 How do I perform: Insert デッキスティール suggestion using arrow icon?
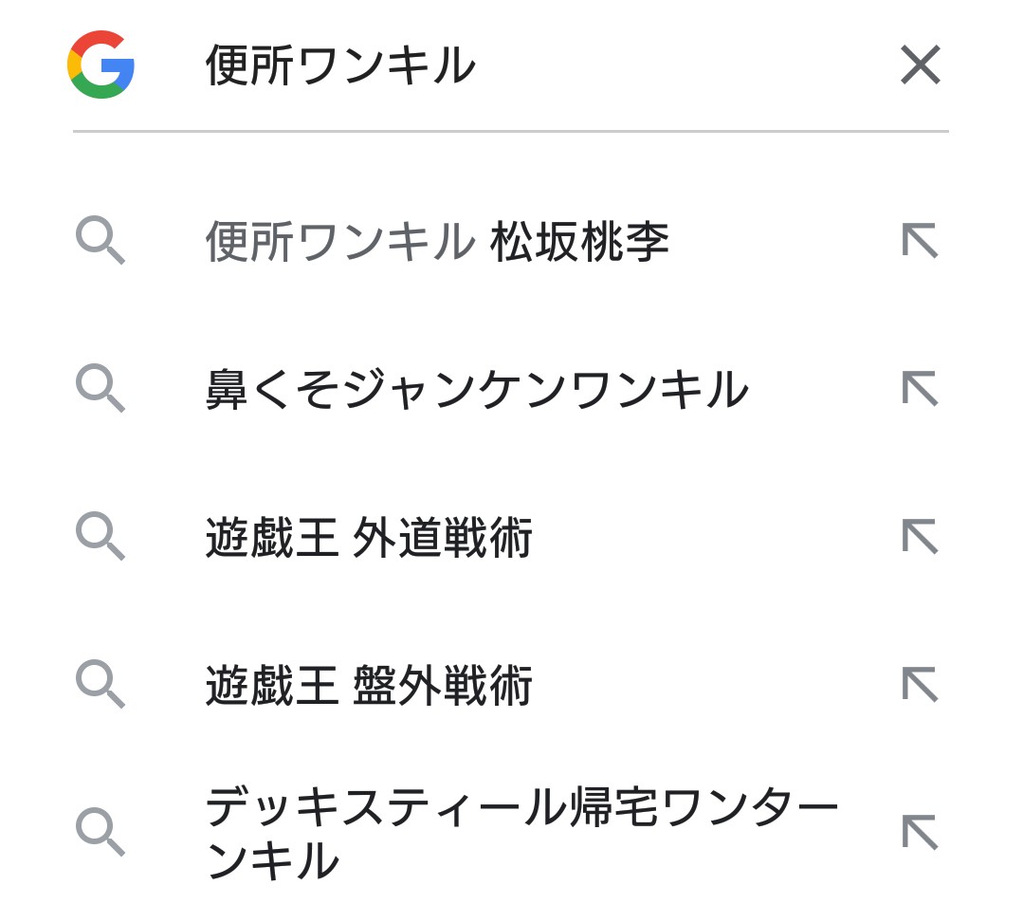(919, 833)
